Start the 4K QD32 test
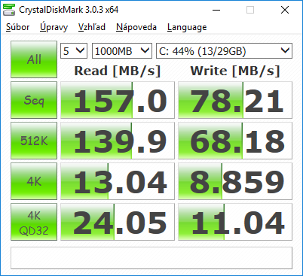303x276 pixels. pyautogui.click(x=34, y=222)
